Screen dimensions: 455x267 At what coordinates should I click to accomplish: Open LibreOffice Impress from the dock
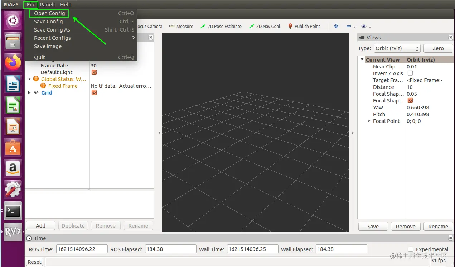[x=13, y=126]
